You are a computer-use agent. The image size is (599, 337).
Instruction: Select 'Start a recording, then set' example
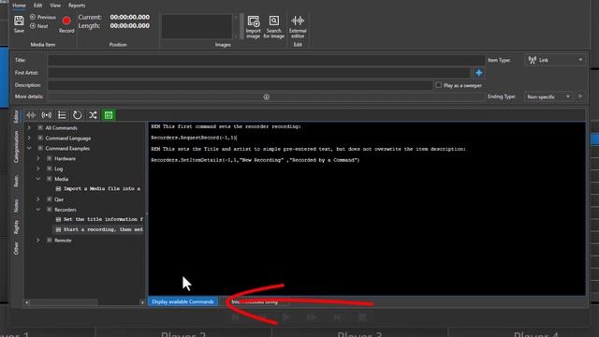coord(99,229)
